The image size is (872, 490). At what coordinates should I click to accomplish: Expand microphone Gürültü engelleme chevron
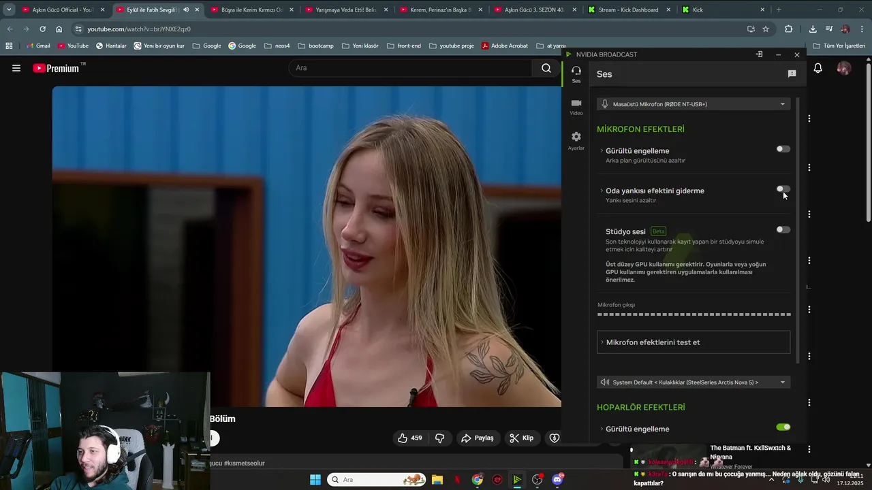tap(602, 151)
